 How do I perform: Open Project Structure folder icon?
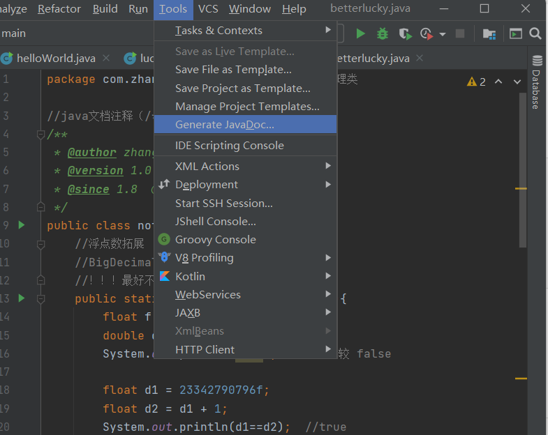pyautogui.click(x=489, y=34)
